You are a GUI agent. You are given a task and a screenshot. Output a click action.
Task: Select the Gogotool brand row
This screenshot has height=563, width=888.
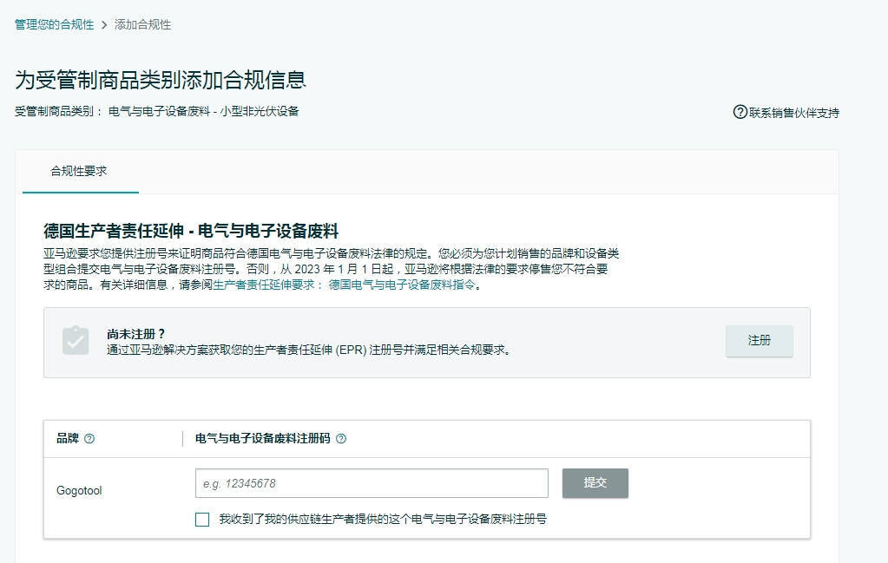77,490
